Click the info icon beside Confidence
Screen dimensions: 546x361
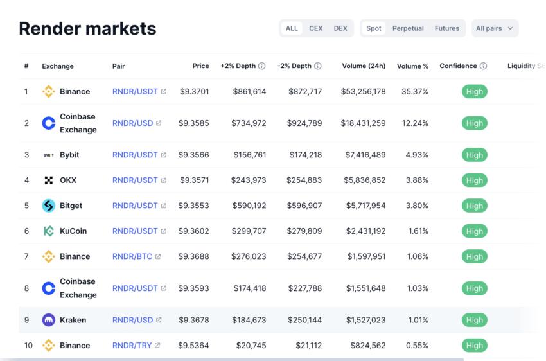483,66
